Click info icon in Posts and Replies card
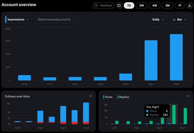Screen dimensions: 194x133 [188, 96]
